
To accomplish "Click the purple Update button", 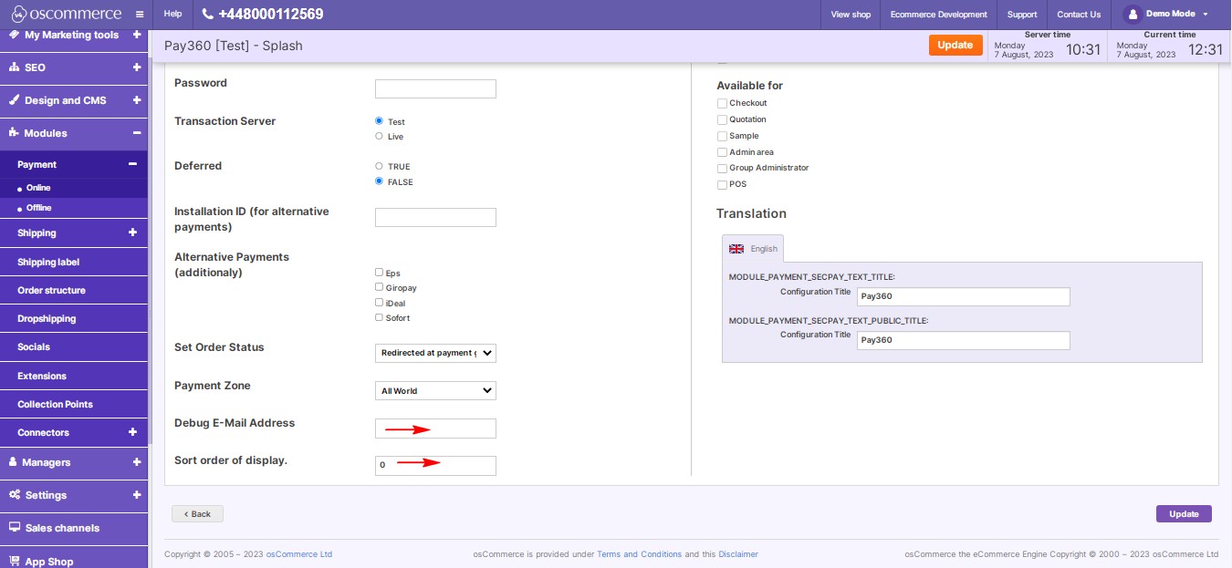I will pos(1184,513).
